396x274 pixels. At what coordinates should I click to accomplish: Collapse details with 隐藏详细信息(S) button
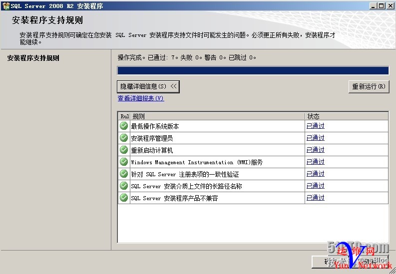point(148,86)
